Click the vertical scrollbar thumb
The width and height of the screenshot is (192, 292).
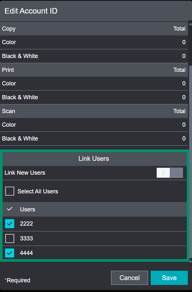click(190, 162)
